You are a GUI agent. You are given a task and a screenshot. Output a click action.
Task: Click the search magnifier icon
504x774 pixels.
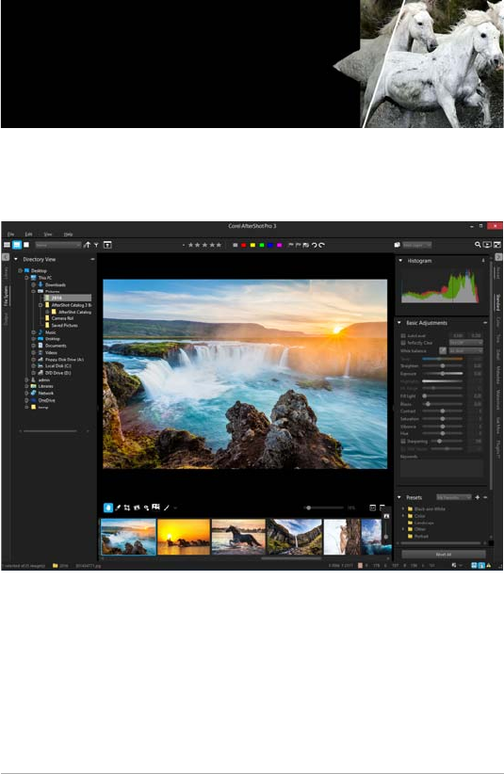pyautogui.click(x=478, y=245)
